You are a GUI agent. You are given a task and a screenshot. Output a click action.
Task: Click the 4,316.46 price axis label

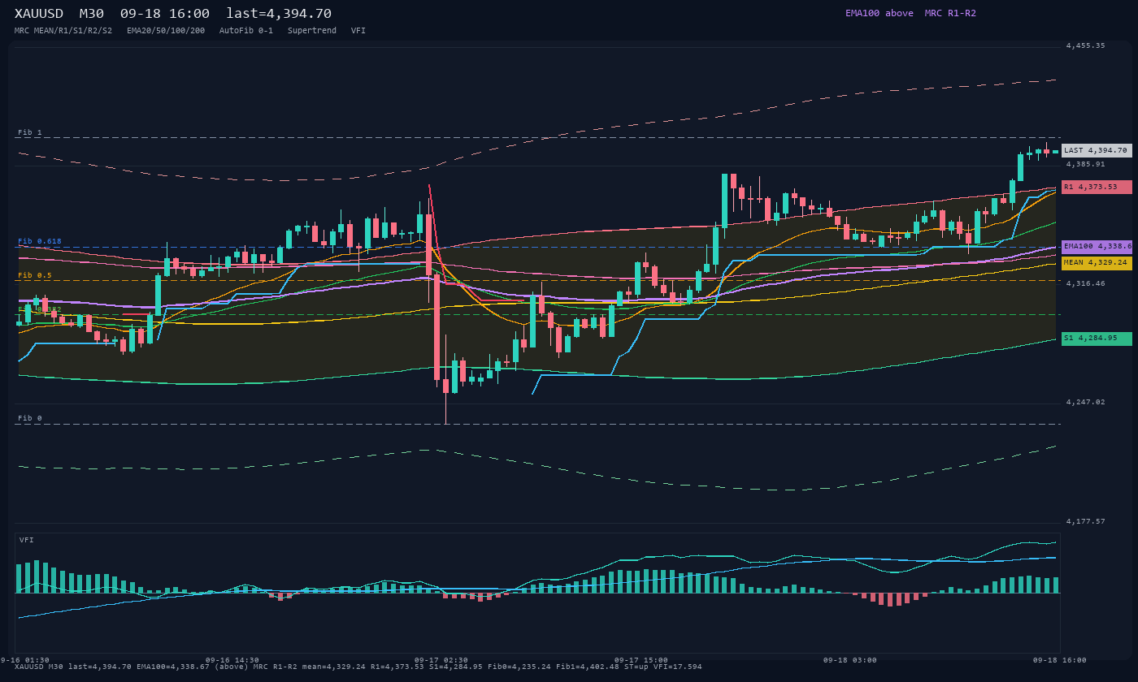coord(1086,283)
